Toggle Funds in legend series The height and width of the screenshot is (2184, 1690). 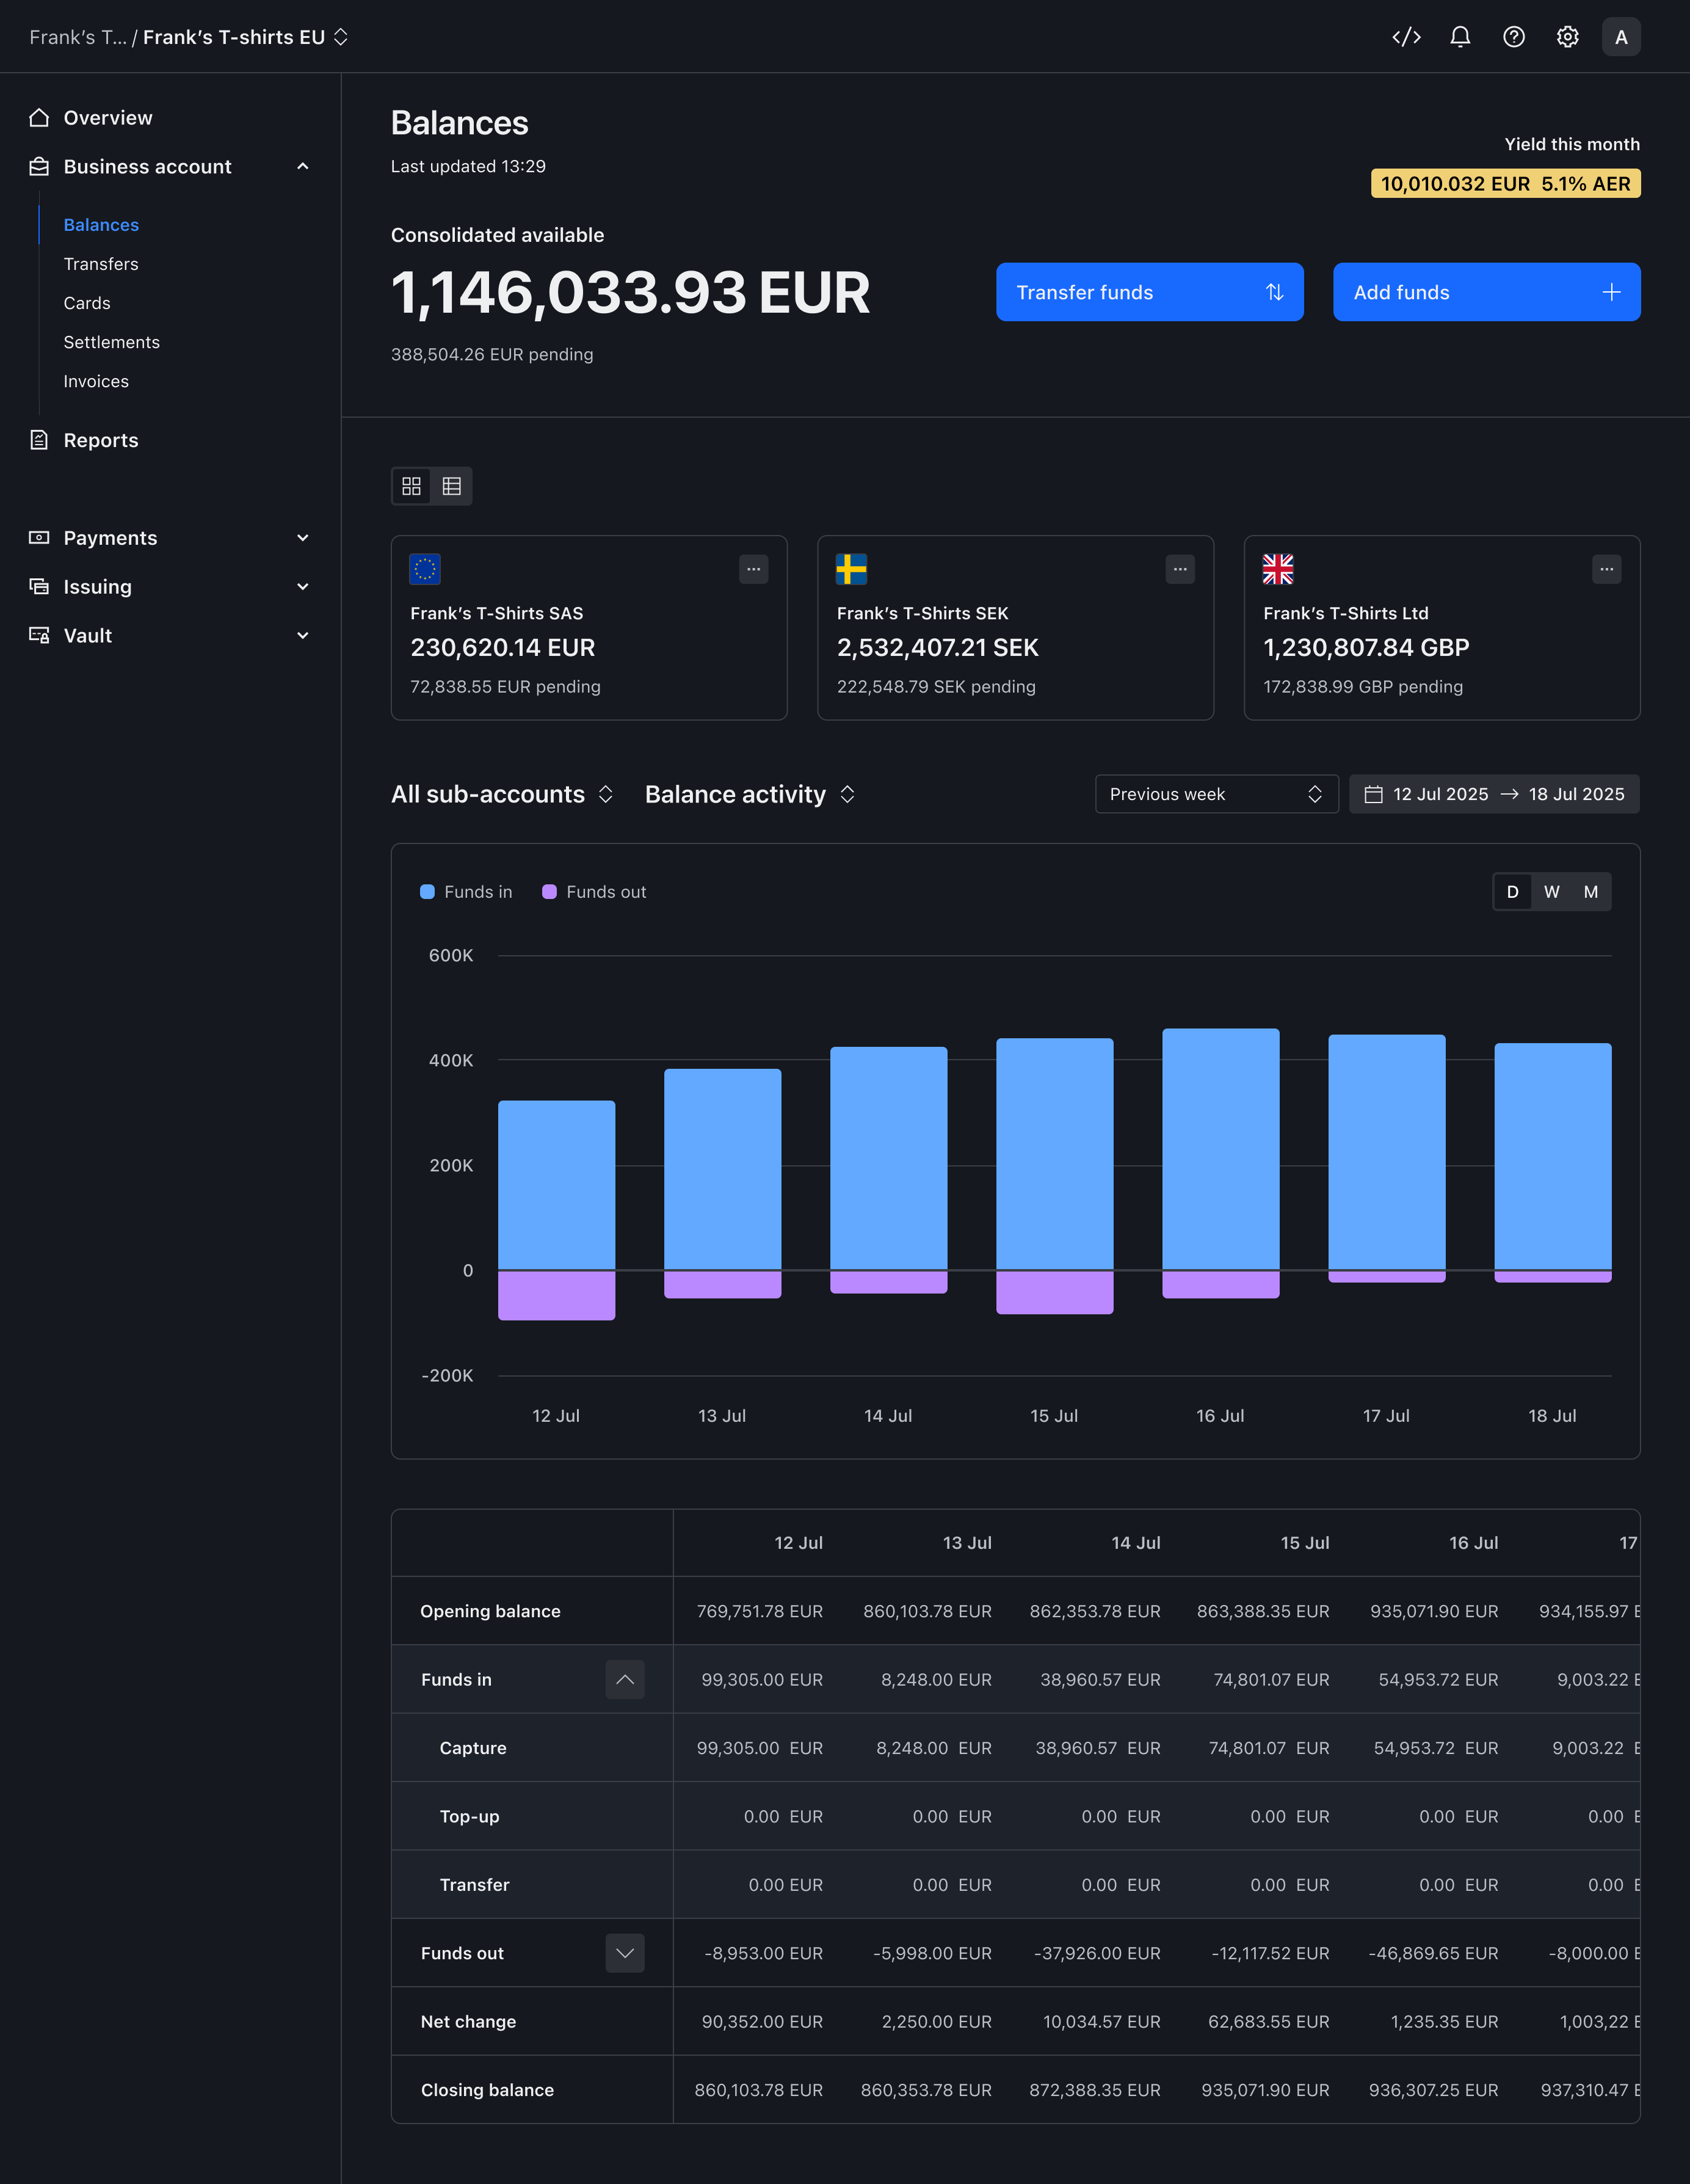[466, 892]
